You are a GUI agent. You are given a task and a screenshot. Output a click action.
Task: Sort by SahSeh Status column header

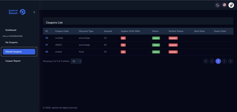[x=176, y=31]
